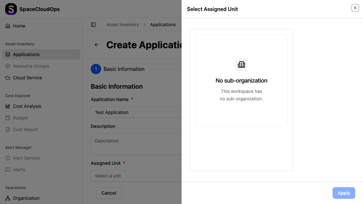Click the Application Name input field

136,112
